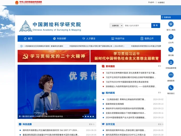Open article 测科院燕琴院长率团参加2024FIG工作周大会
The width and height of the screenshot is (181, 136).
point(126,135)
